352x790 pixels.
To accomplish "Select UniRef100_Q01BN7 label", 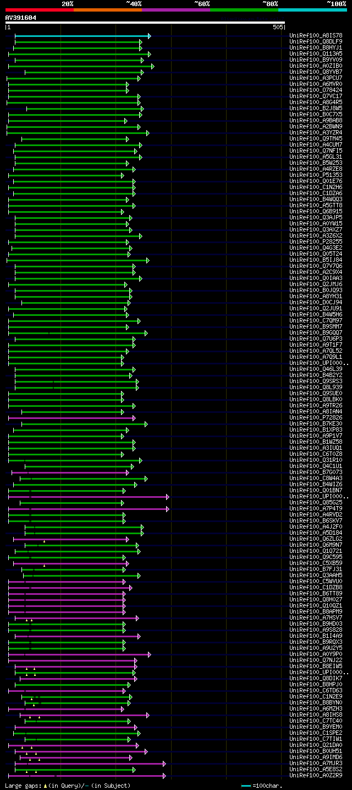I will [316, 491].
